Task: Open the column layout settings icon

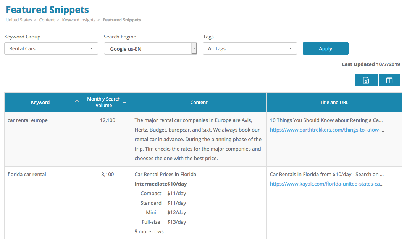Action: tap(389, 80)
